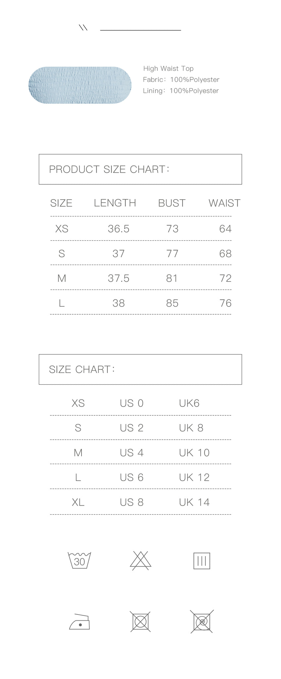Click the Lining 100%Polyester text
This screenshot has width=281, height=679.
pos(181,91)
